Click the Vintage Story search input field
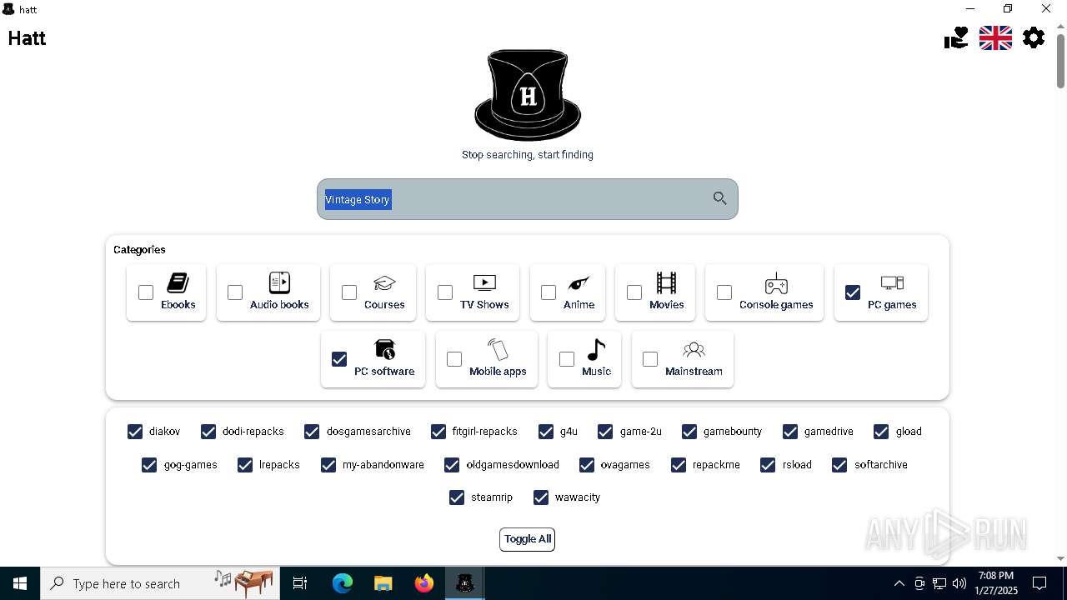Viewport: 1067px width, 600px height. pyautogui.click(x=528, y=199)
